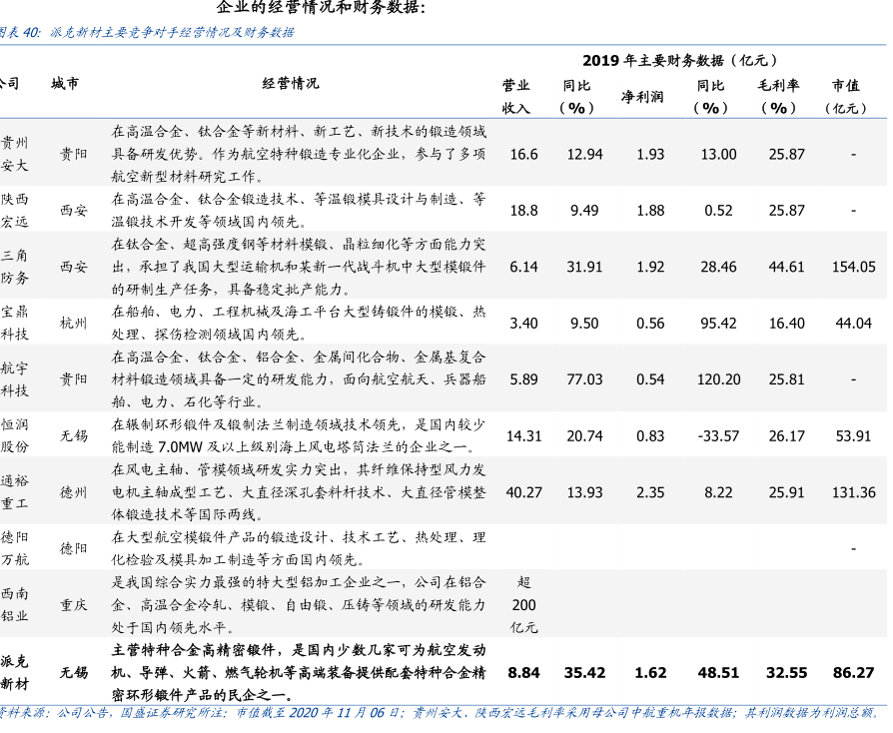
Task: Click net profit value 0.56
Action: pos(650,324)
